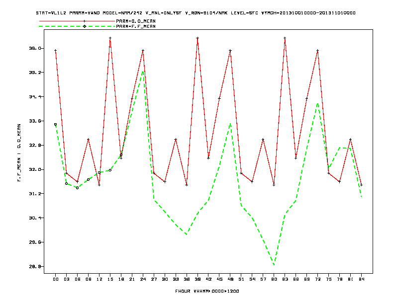Click the 72 forecast hour tick label

[x=318, y=279]
